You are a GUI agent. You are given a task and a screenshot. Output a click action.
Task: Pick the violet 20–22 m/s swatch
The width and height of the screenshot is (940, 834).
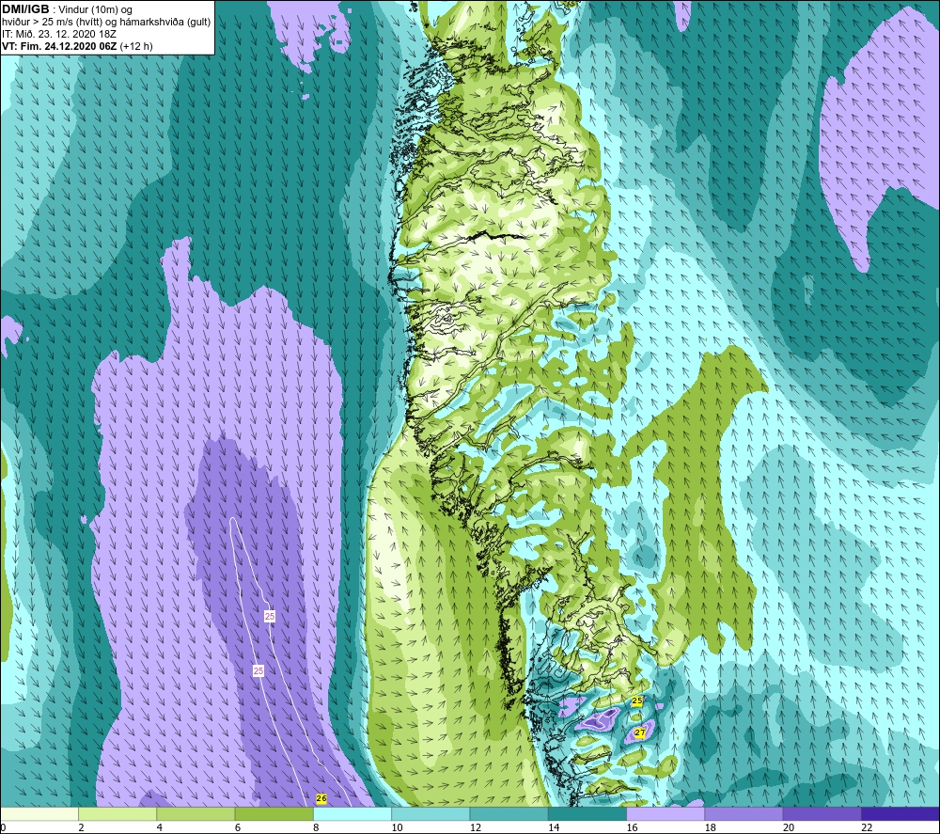822,814
